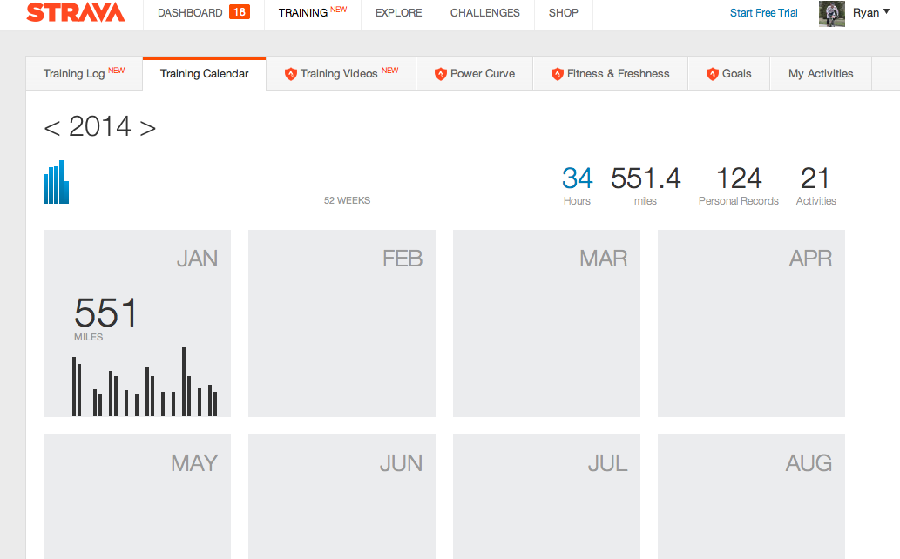This screenshot has height=559, width=900.
Task: Click the Strava logo
Action: click(75, 13)
